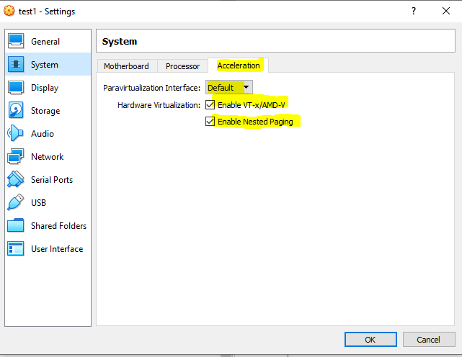Click the Hardware Virtualization label
Image resolution: width=462 pixels, height=357 pixels.
159,105
